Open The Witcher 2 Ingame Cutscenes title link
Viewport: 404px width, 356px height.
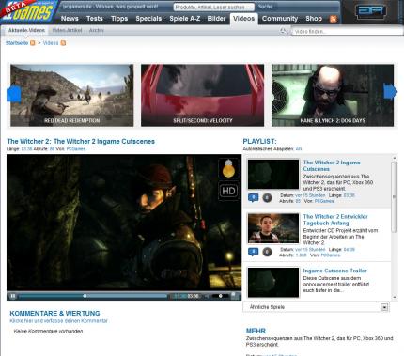tap(81, 141)
